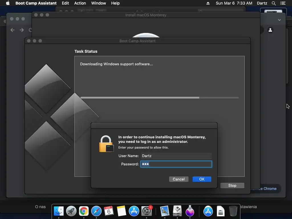
Task: Open the Apple menu
Action: tap(8, 3)
